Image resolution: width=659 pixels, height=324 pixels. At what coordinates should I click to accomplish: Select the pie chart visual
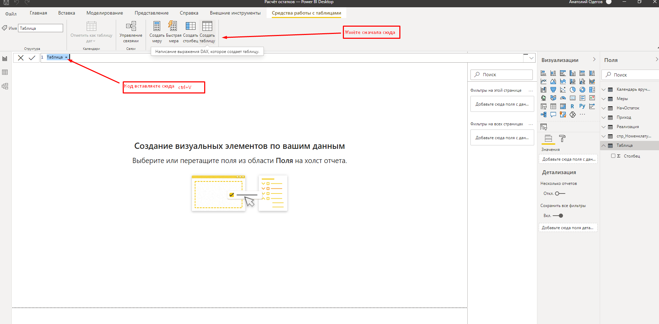(x=573, y=90)
